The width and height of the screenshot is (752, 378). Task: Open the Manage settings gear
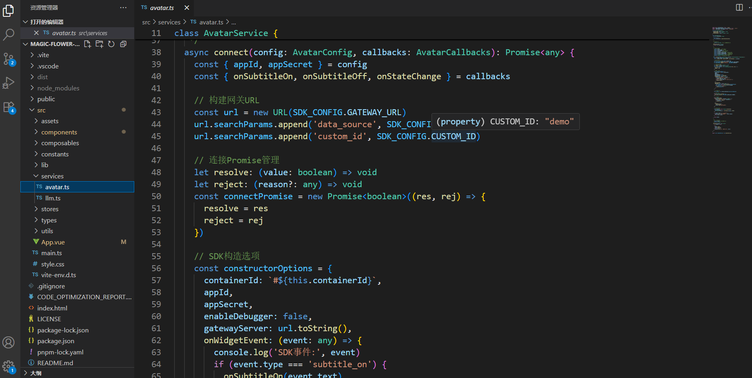[x=8, y=366]
